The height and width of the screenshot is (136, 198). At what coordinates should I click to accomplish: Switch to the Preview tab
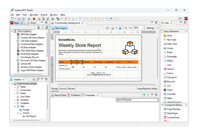tap(71, 89)
